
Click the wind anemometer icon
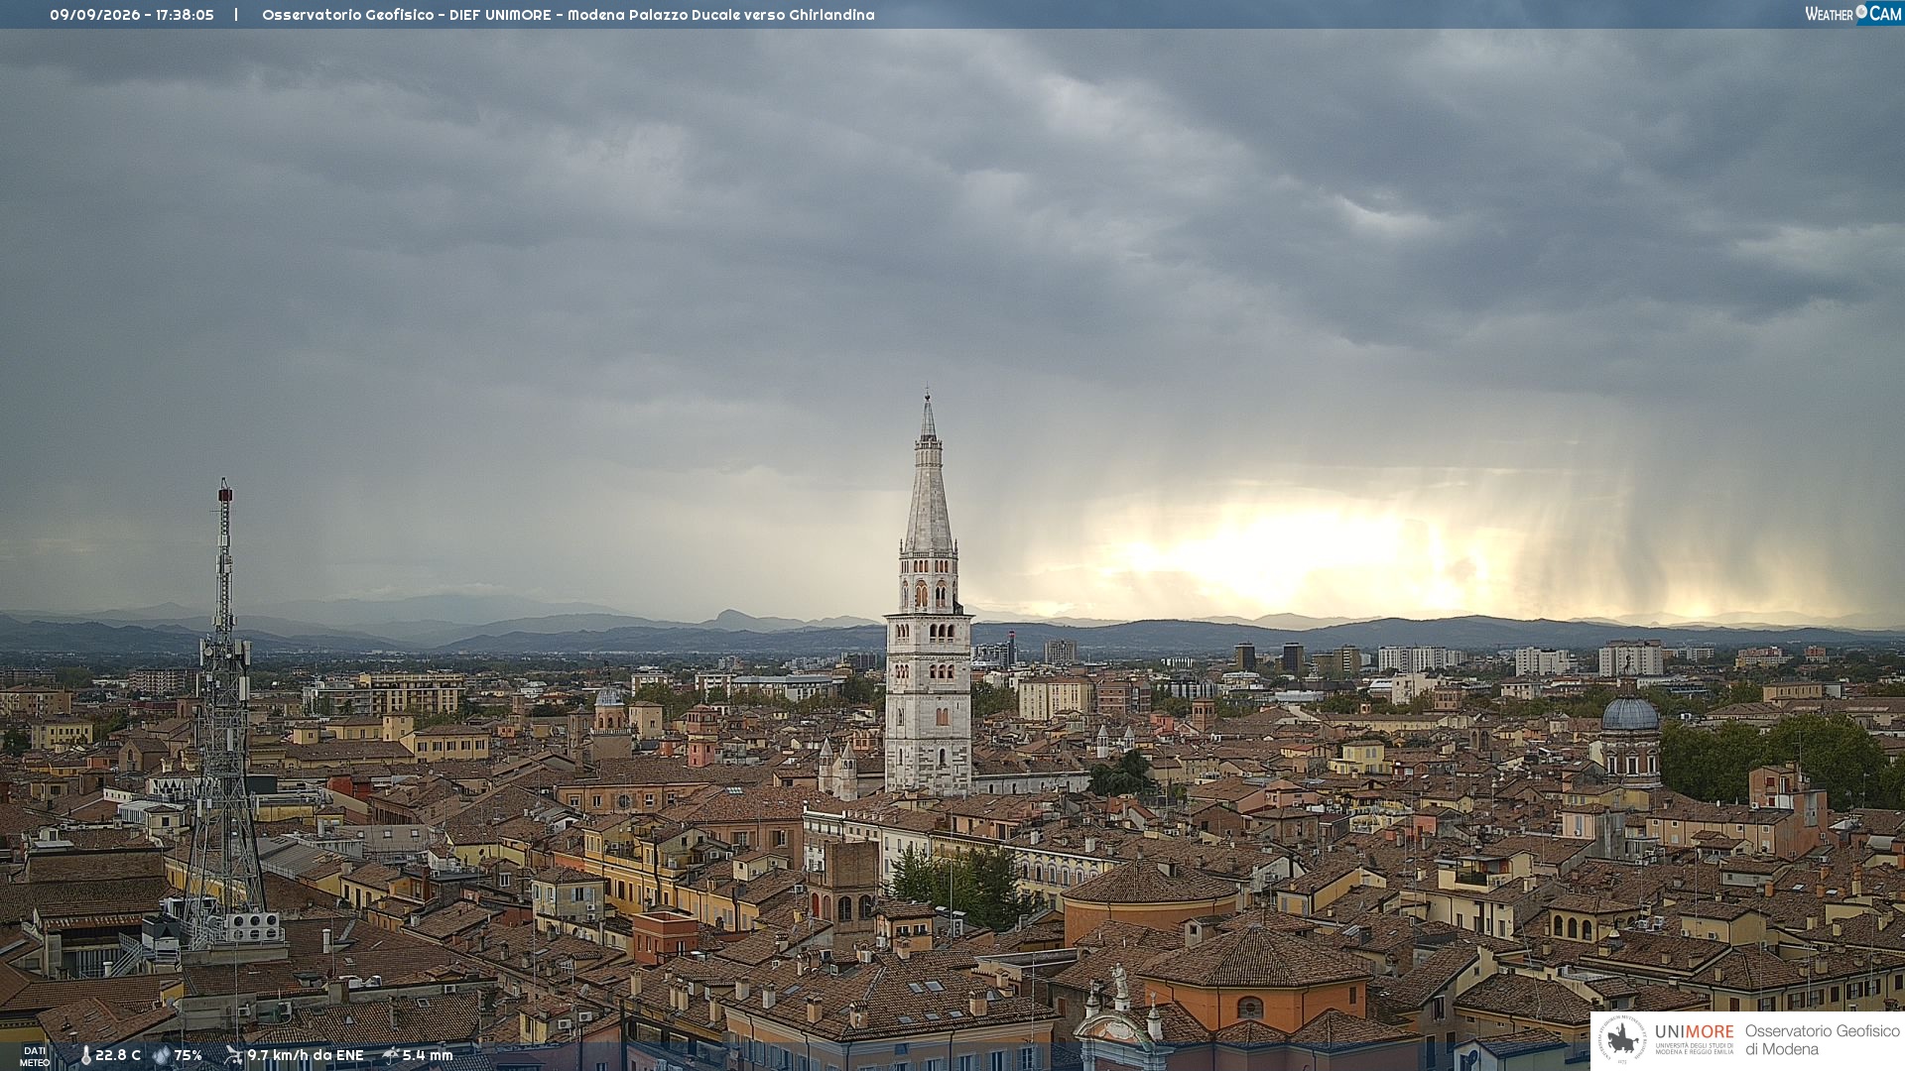(x=233, y=1056)
